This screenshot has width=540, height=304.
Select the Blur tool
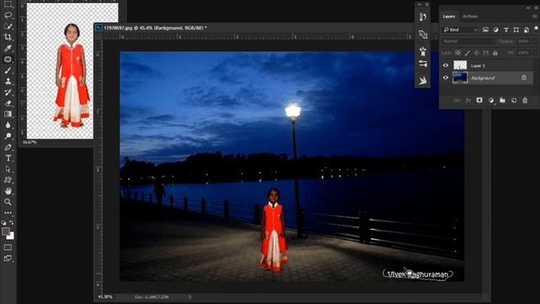8,125
